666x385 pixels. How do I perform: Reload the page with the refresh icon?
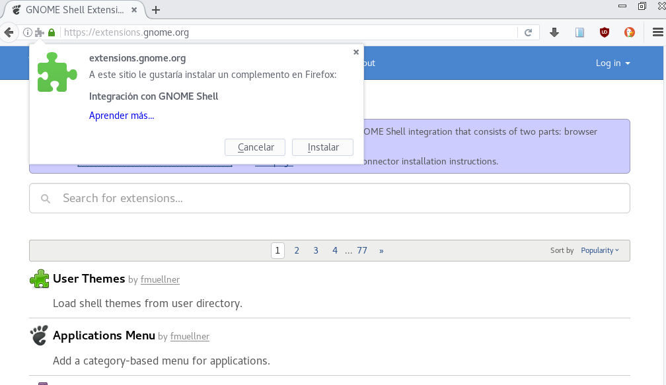[x=529, y=32]
